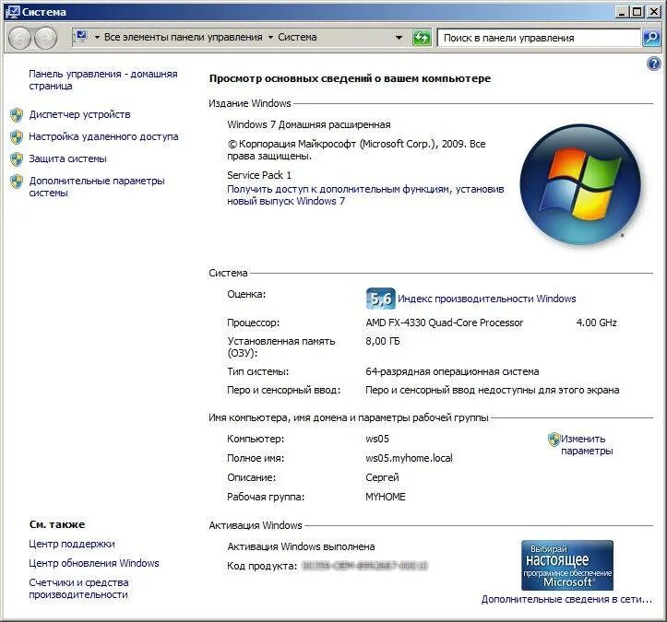
Task: Click the shield icon beside Изменить параметры
Action: point(554,440)
